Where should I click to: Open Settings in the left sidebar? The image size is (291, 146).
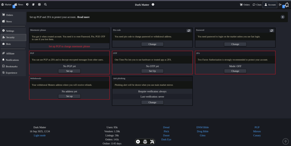[10, 31]
